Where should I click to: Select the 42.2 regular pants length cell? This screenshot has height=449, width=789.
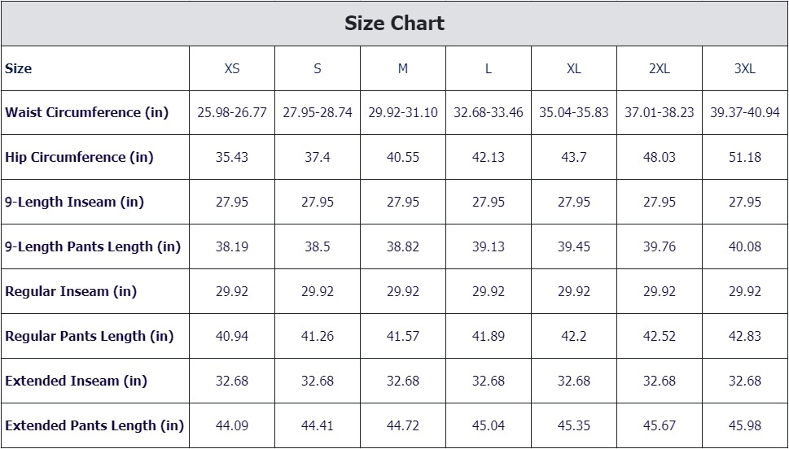click(x=574, y=337)
